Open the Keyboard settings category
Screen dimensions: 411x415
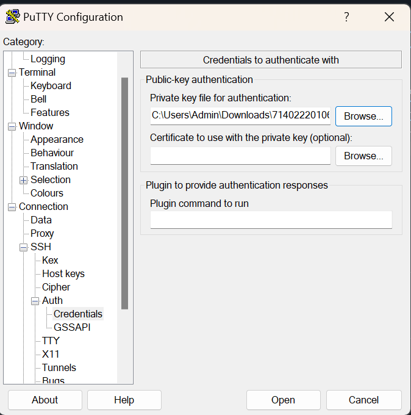[51, 86]
